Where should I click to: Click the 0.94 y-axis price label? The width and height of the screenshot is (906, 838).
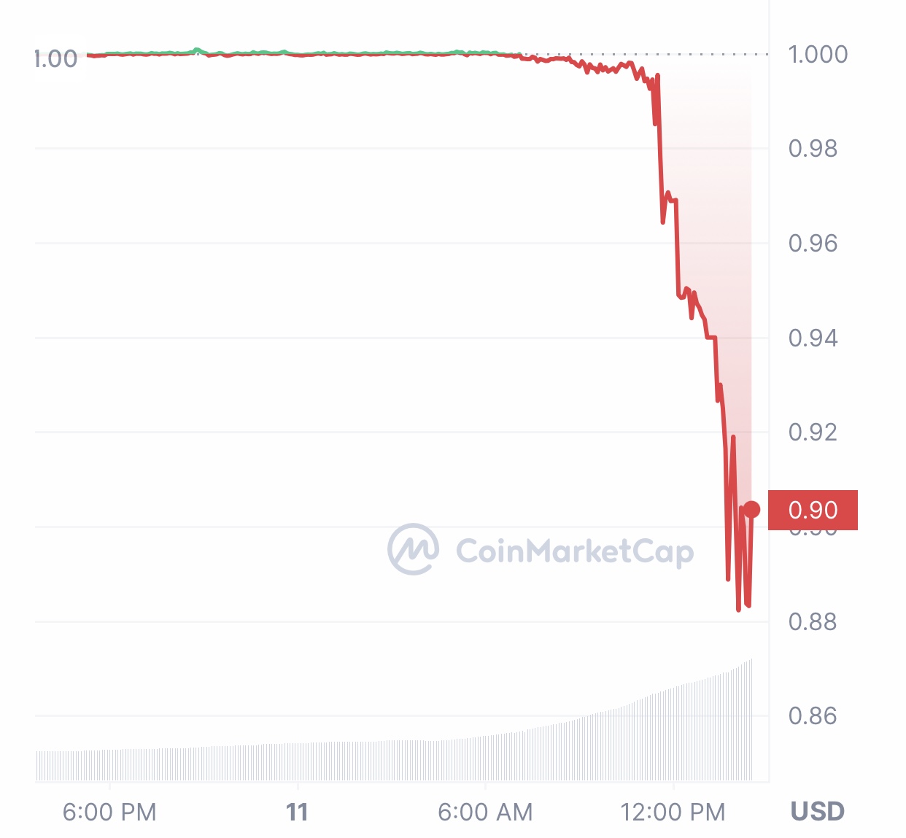coord(813,338)
